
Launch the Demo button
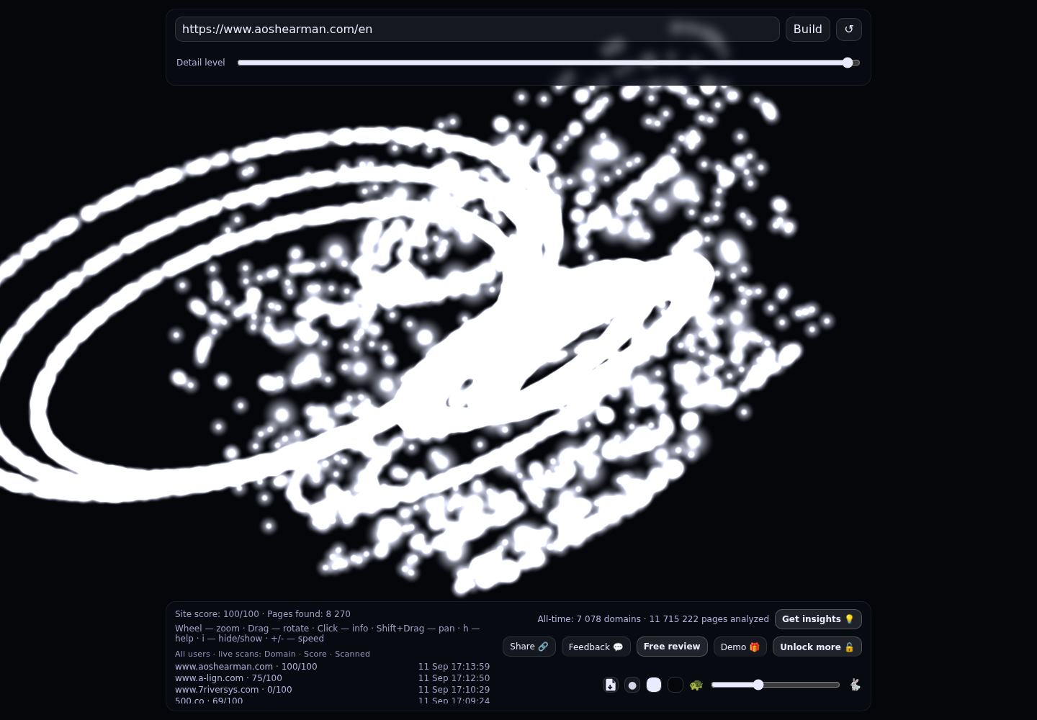(x=740, y=647)
